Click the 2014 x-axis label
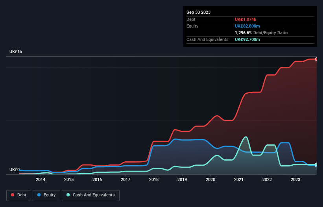323x207 pixels. 41,179
